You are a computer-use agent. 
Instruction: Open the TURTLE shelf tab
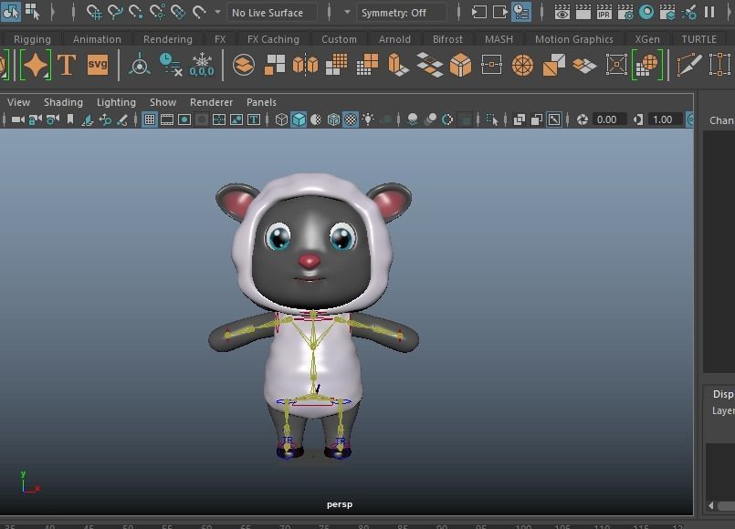(x=698, y=39)
